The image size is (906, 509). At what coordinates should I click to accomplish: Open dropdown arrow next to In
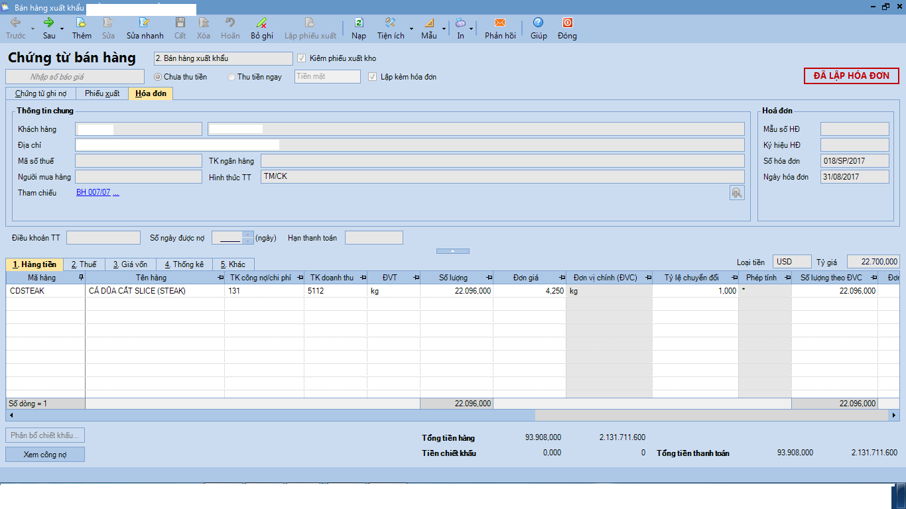pyautogui.click(x=472, y=29)
